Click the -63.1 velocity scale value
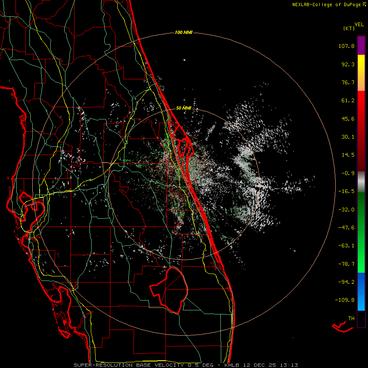Viewport: 368px width, 368px height. [346, 246]
